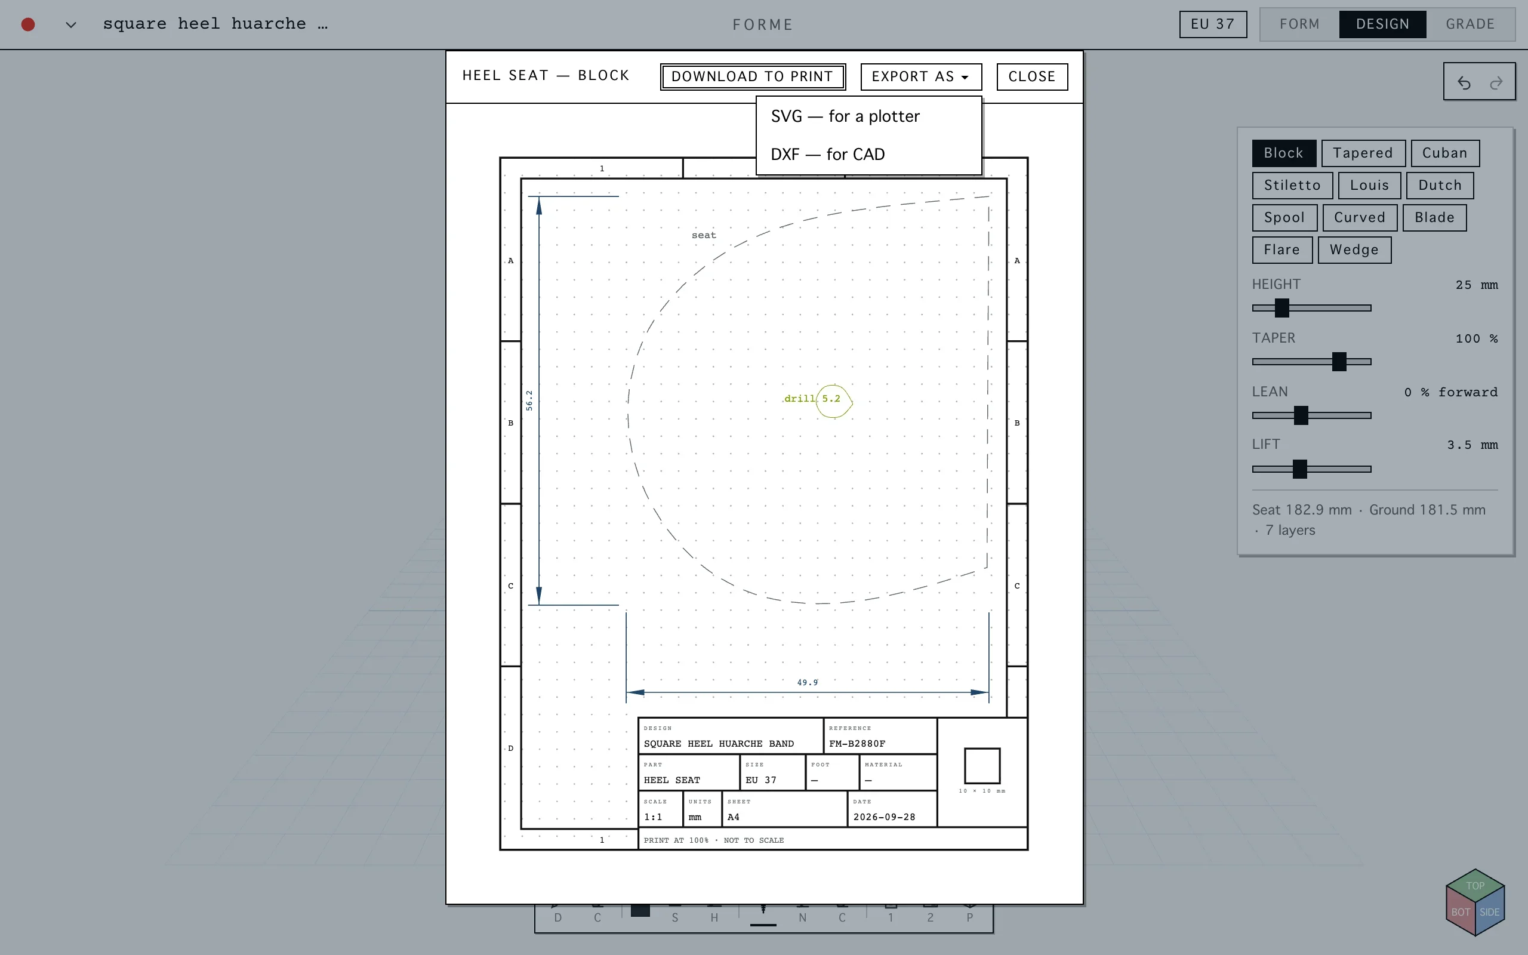Choose SVG — for a plotter
This screenshot has height=955, width=1528.
(868, 116)
